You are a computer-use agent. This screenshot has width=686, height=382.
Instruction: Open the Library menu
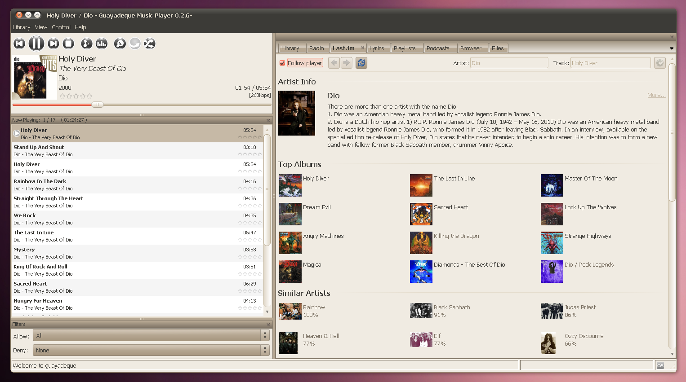coord(22,27)
